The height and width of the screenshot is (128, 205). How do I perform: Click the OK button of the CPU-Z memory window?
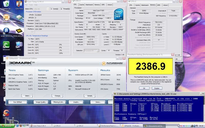click(x=178, y=59)
